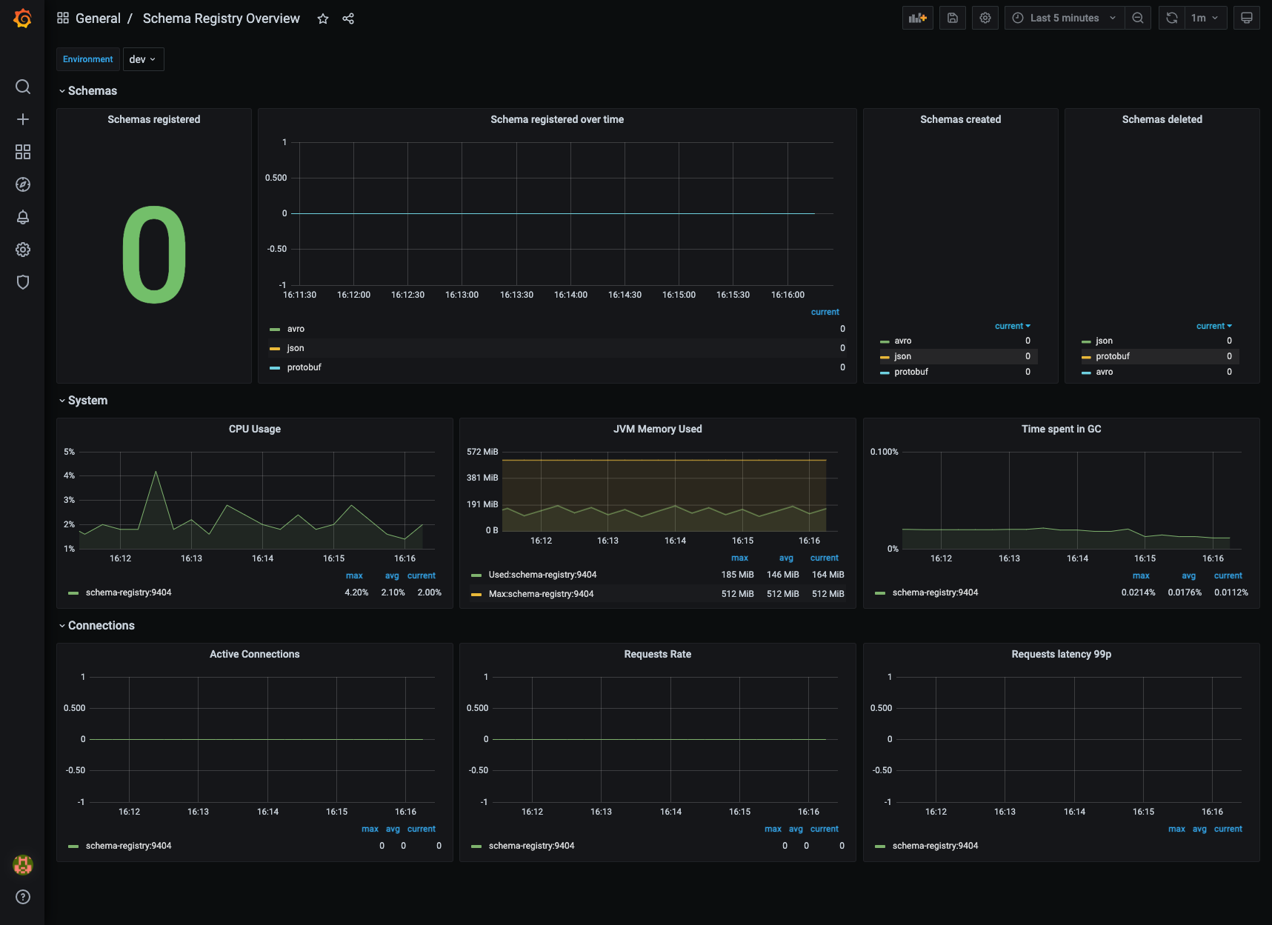Open the Requests Rate panel title menu

pyautogui.click(x=658, y=654)
